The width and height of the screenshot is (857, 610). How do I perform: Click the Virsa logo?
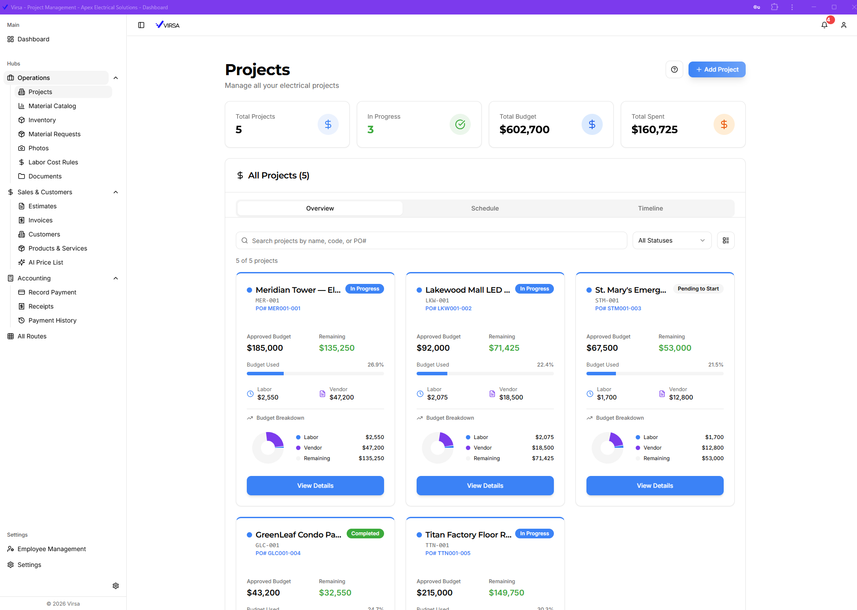tap(168, 25)
